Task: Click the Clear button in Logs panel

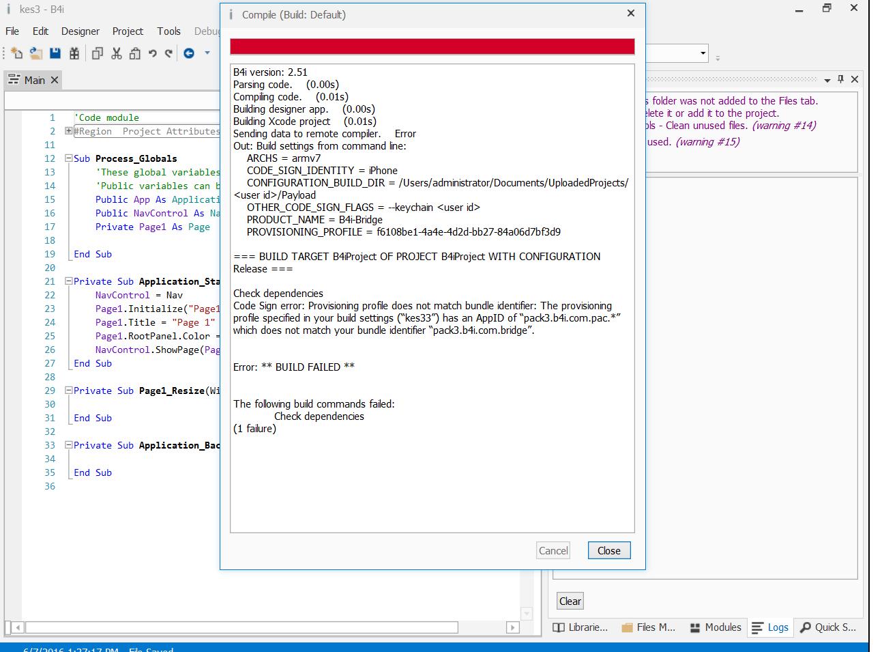Action: pos(570,601)
